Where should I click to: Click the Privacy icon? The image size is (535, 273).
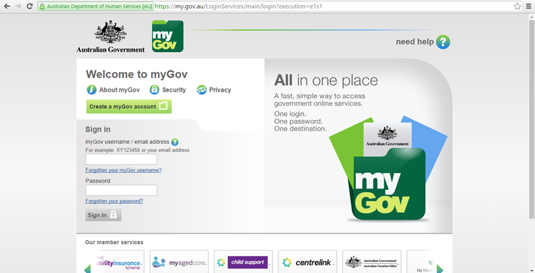point(202,90)
